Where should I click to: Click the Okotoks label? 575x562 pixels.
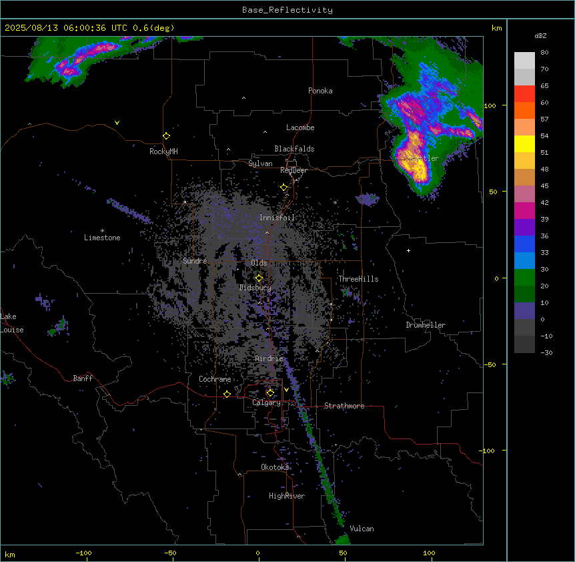point(274,467)
